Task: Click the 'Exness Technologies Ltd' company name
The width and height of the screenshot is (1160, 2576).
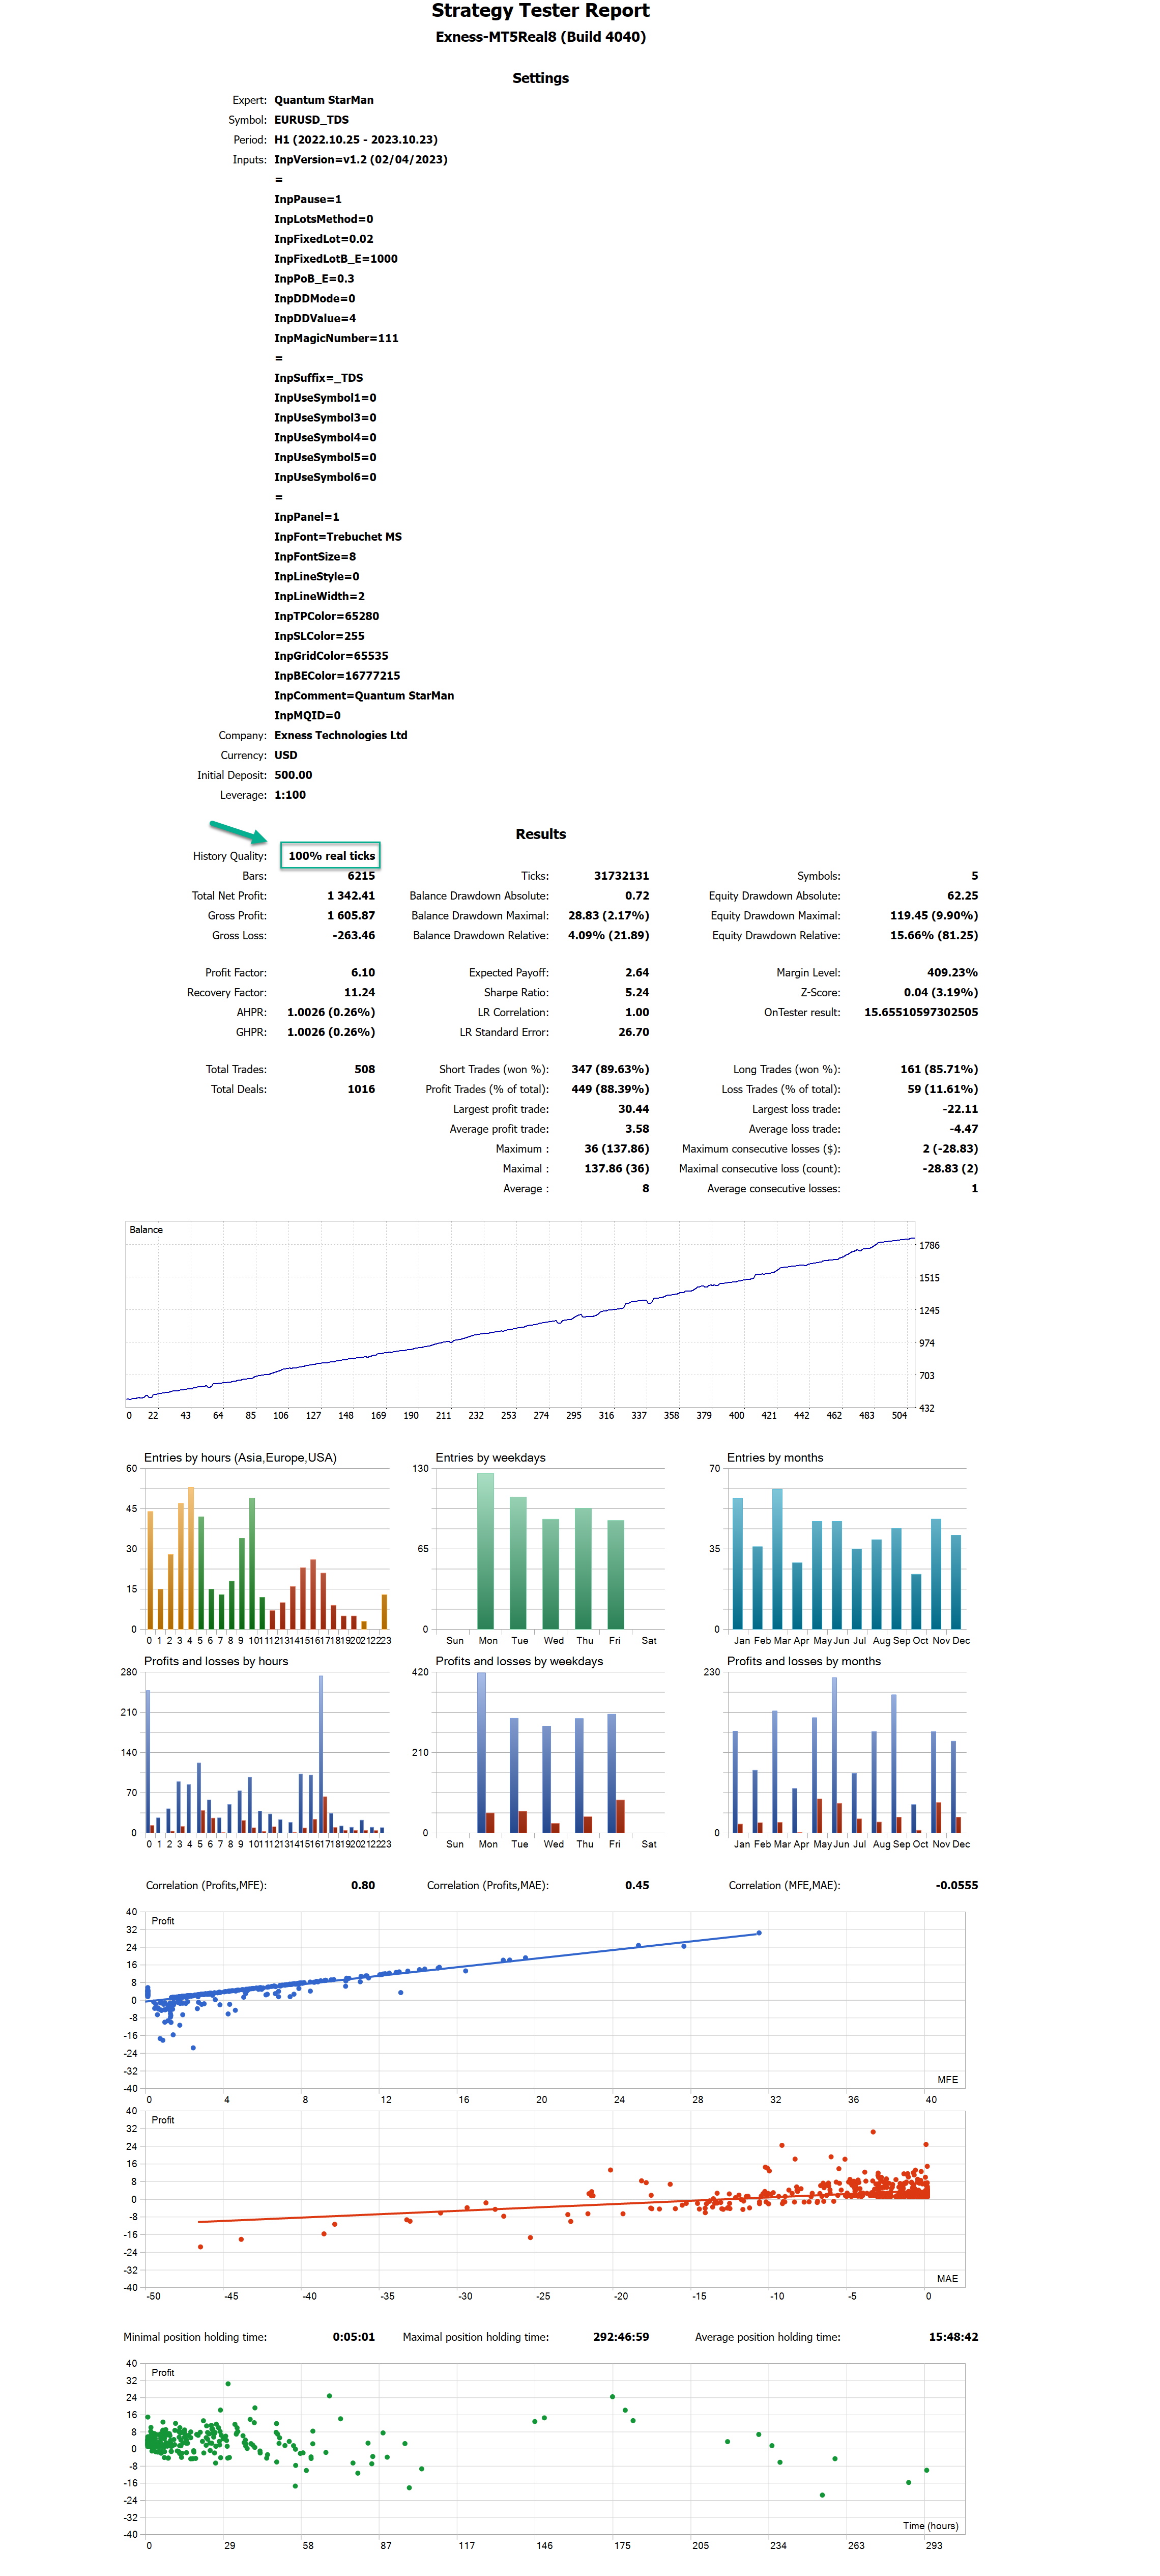Action: point(341,736)
